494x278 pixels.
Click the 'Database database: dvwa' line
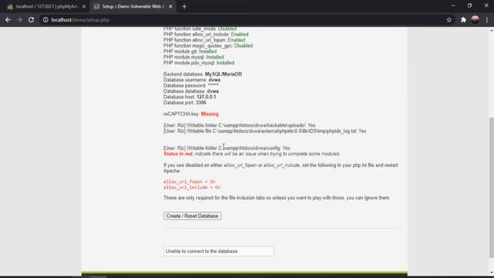191,91
